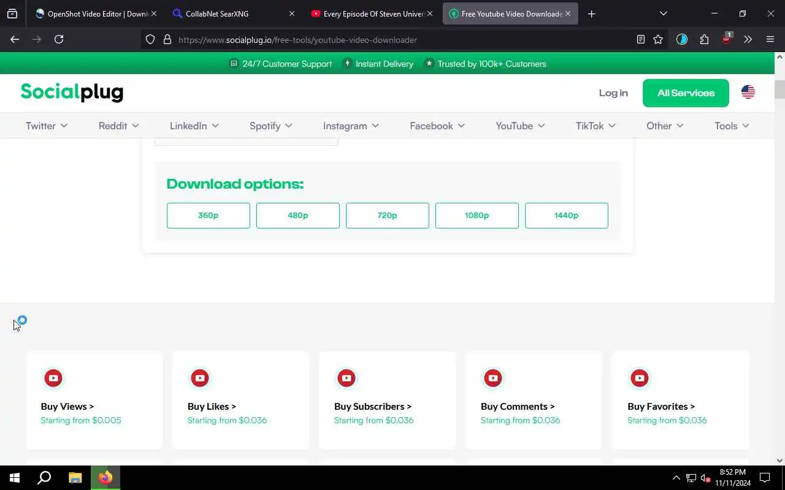This screenshot has width=785, height=490.
Task: Open the notification center icon
Action: coord(765,478)
